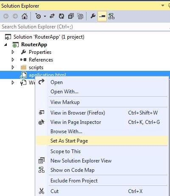The height and width of the screenshot is (196, 170).
Task: Select View in Page Inspector
Action: click(102, 122)
